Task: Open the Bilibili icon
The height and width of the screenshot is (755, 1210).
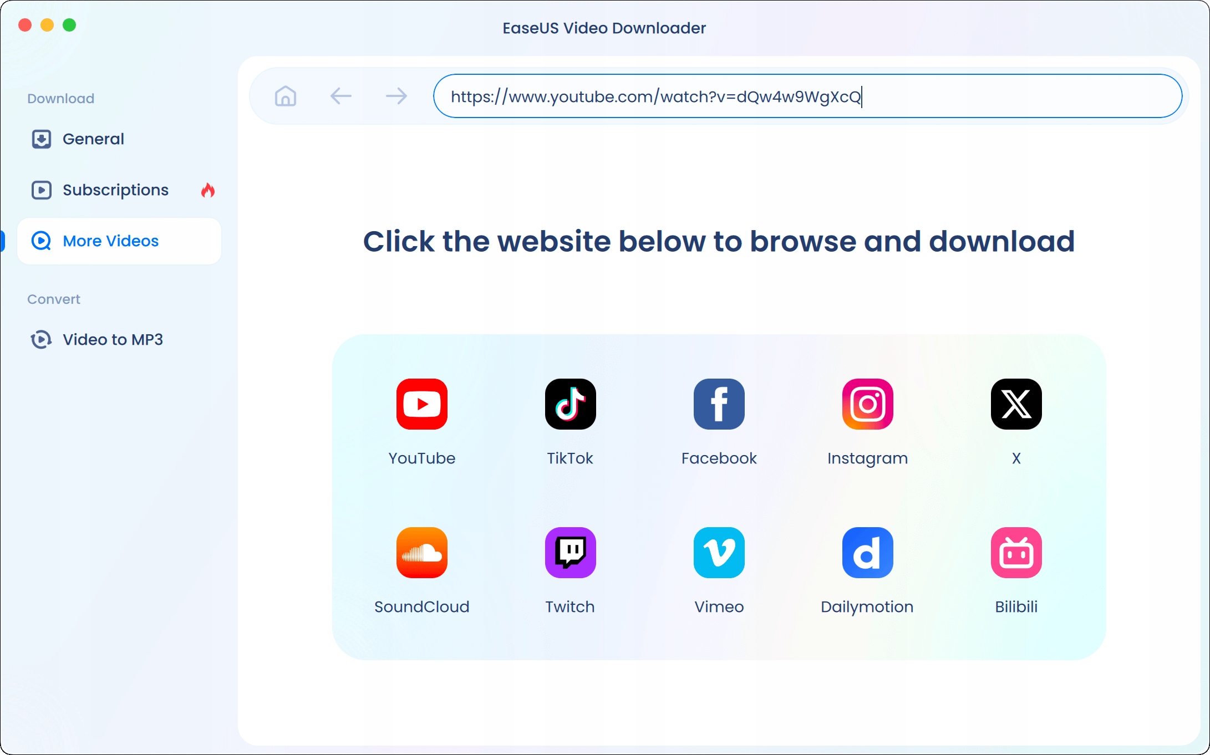Action: coord(1016,553)
